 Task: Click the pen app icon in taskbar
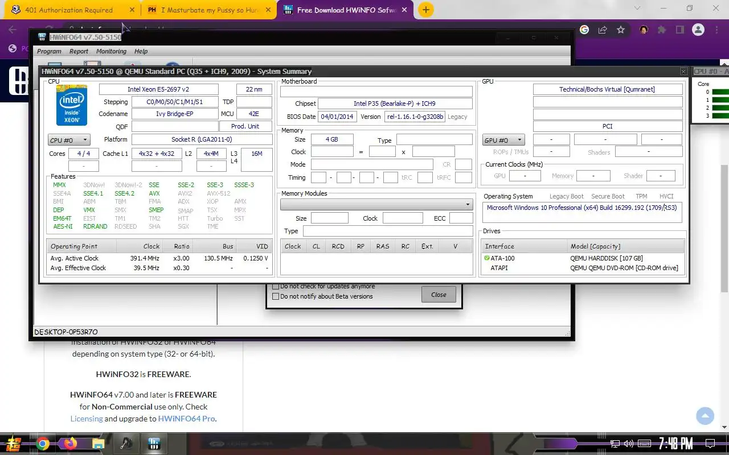126,444
